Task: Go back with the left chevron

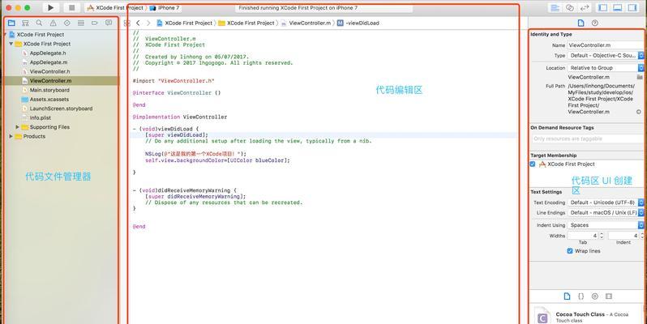Action: pos(138,23)
